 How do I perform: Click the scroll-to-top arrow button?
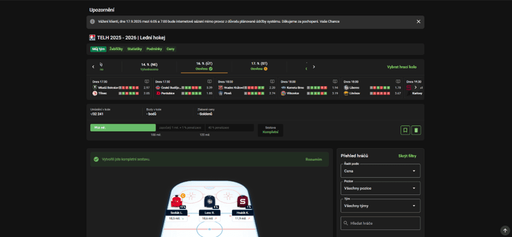tap(505, 230)
